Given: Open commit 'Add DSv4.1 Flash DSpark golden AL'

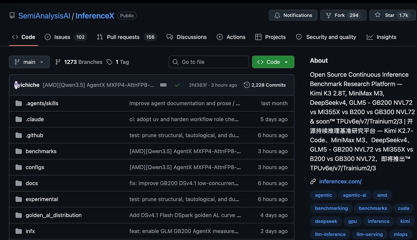Looking at the screenshot, I should [x=185, y=215].
